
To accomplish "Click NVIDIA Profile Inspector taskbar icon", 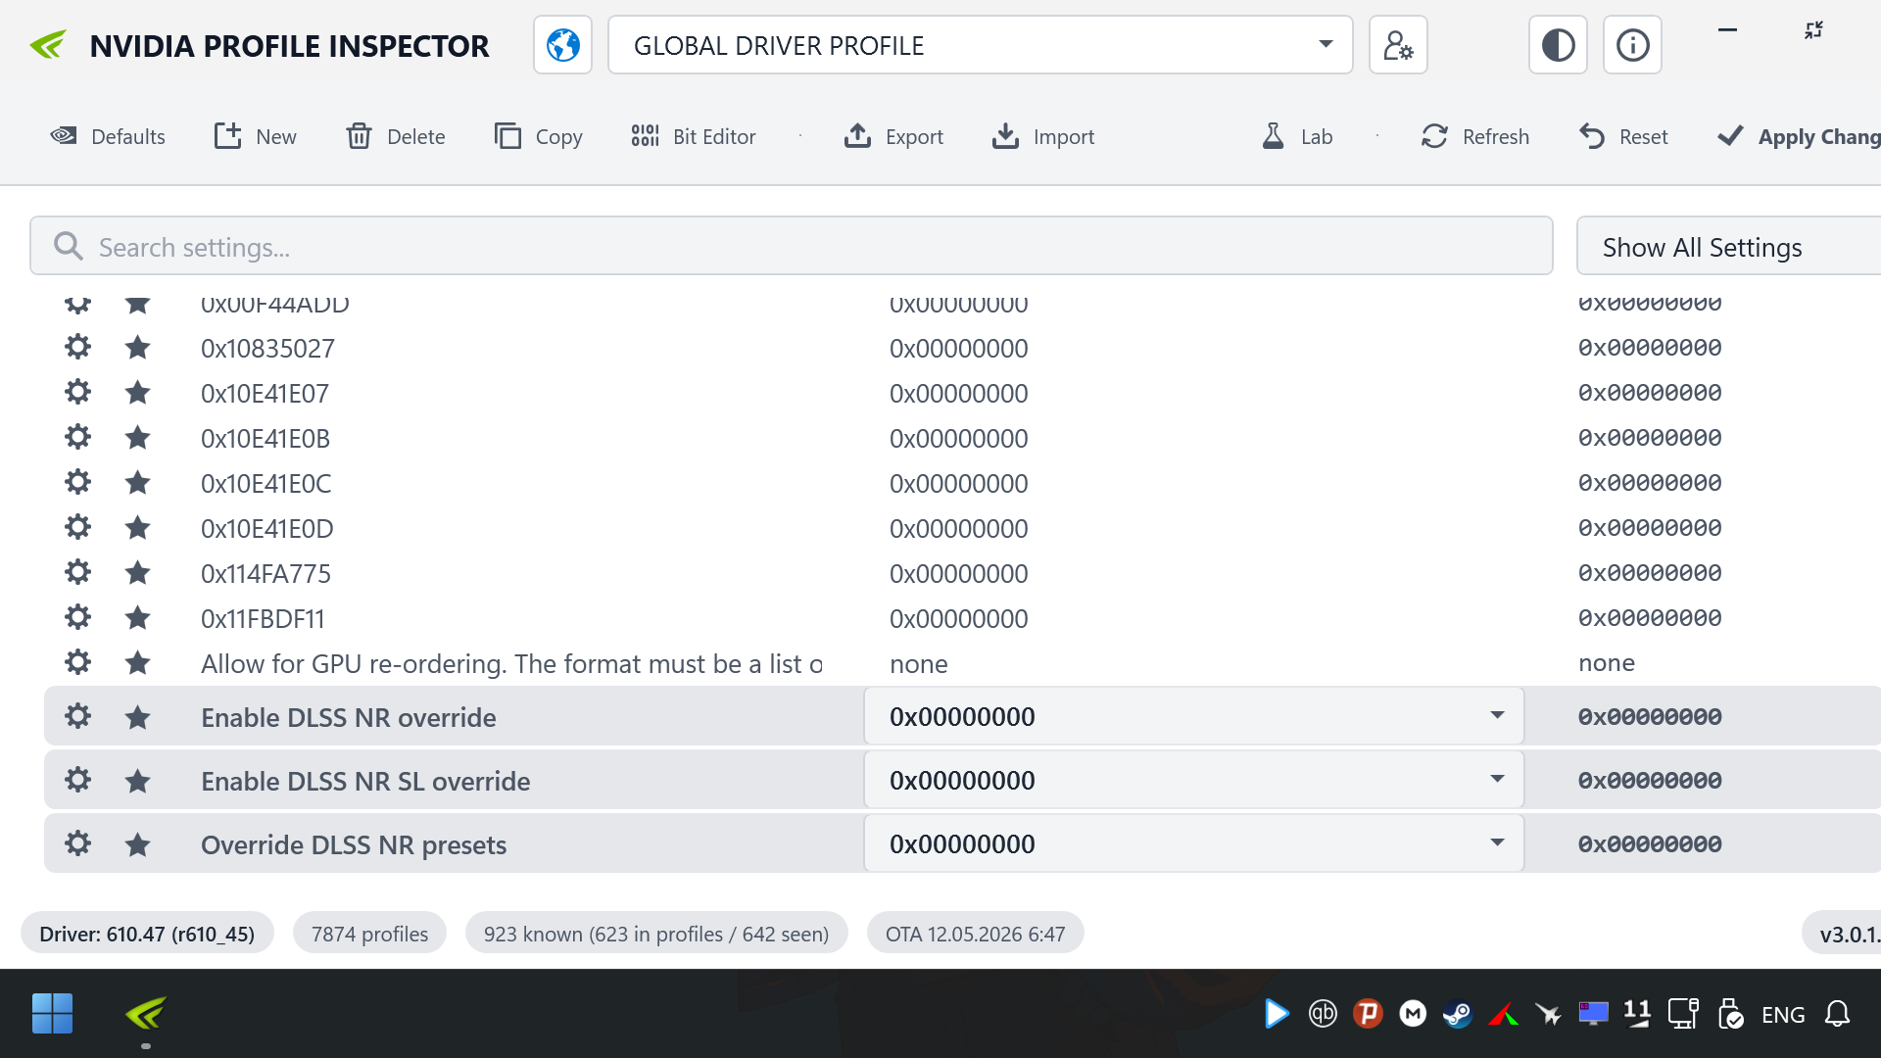I will click(146, 1013).
